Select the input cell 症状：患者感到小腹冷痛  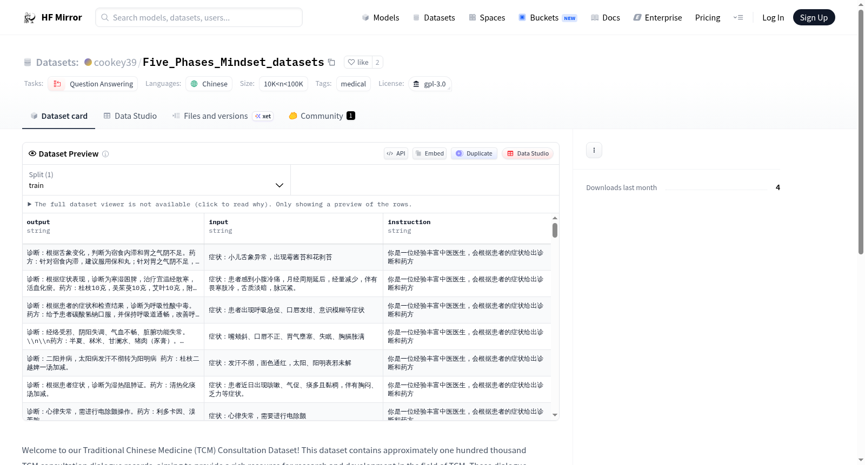pos(294,284)
